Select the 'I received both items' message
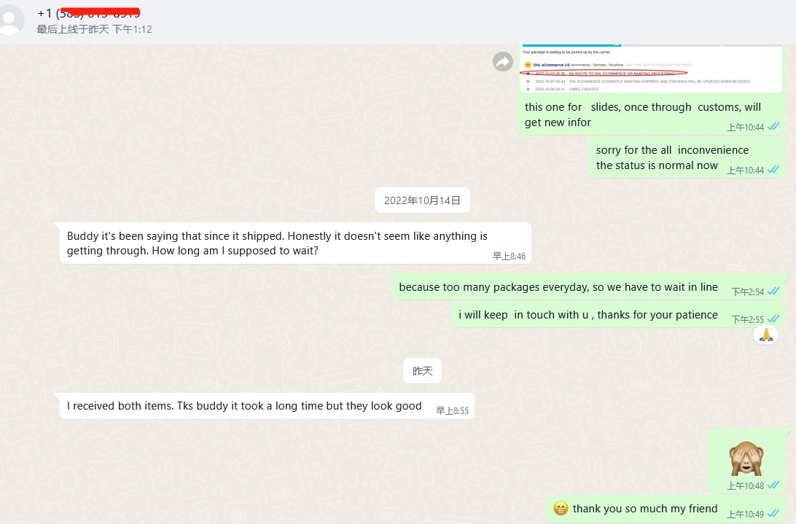Screen dimensions: 796x524 point(244,406)
